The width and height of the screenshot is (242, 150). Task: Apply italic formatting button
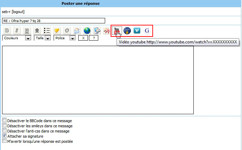16,31
